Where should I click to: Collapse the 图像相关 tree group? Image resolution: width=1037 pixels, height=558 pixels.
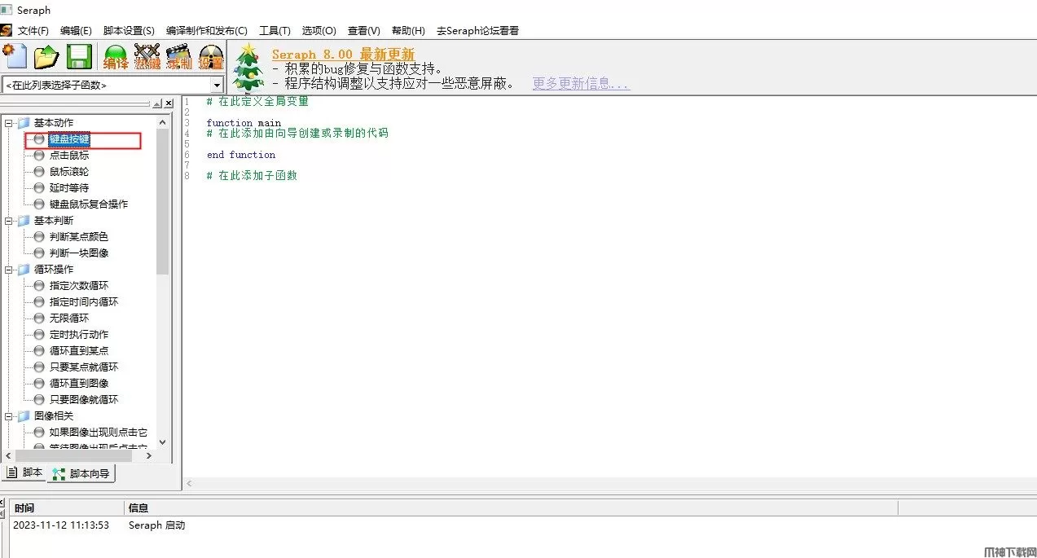tap(9, 416)
